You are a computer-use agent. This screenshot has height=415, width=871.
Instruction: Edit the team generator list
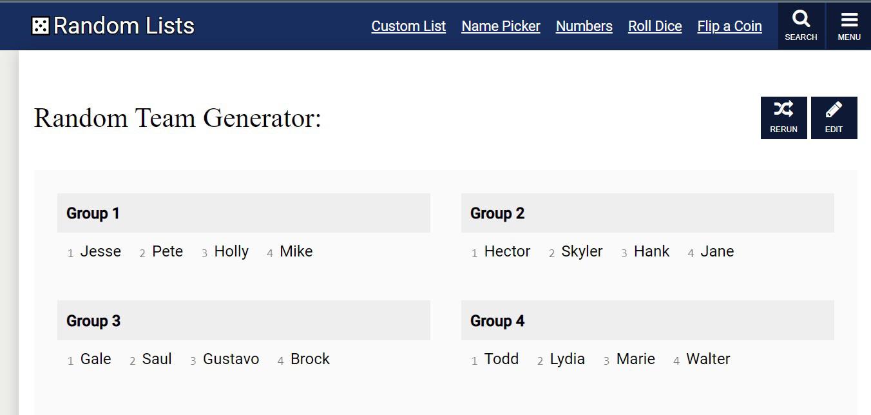coord(834,117)
